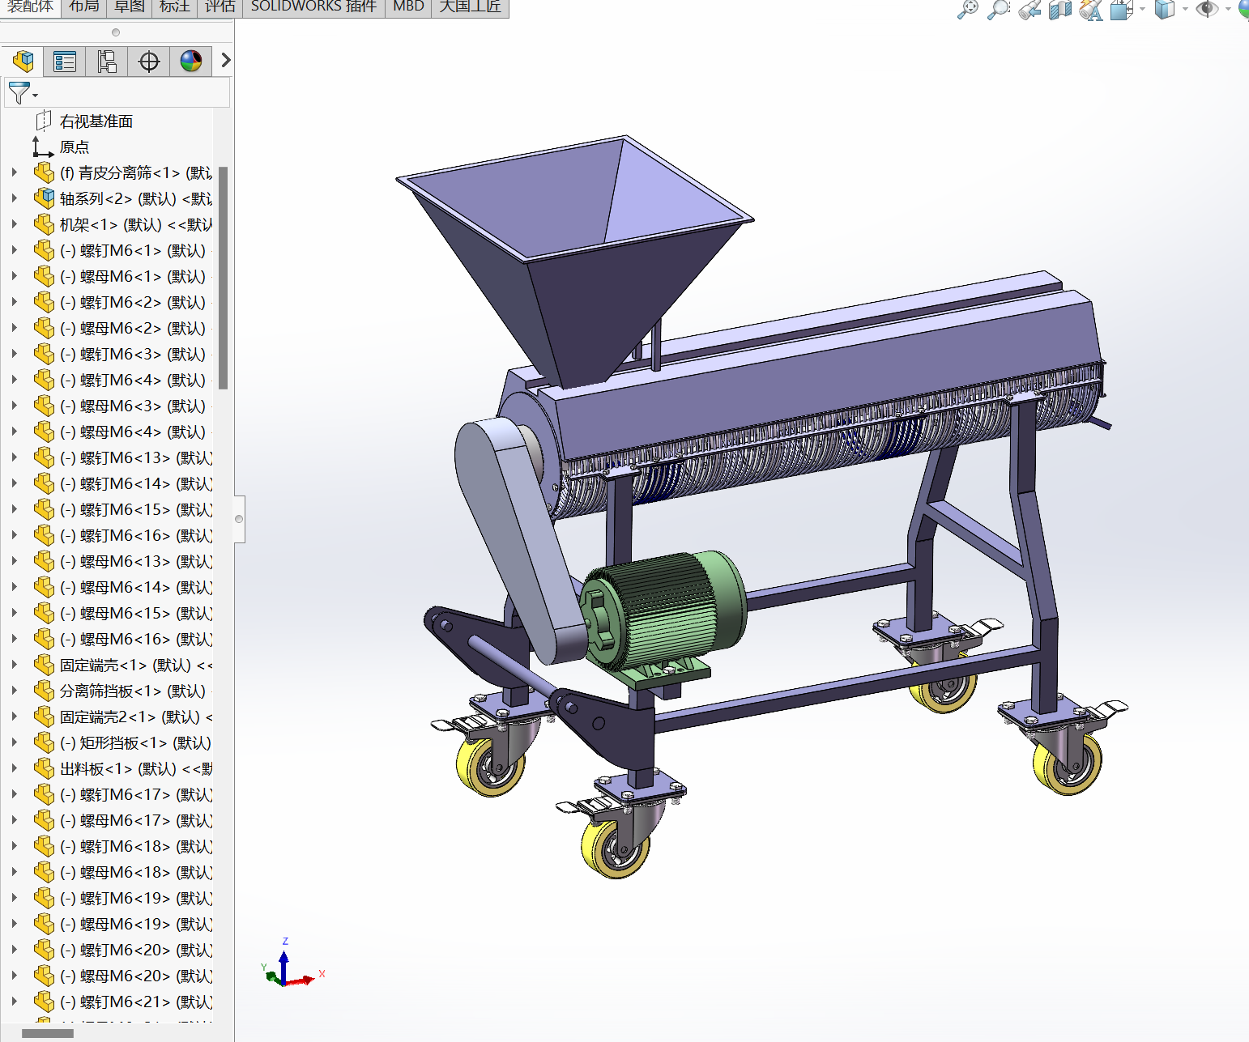Click the Previous View icon
This screenshot has width=1249, height=1042.
coord(1029,10)
